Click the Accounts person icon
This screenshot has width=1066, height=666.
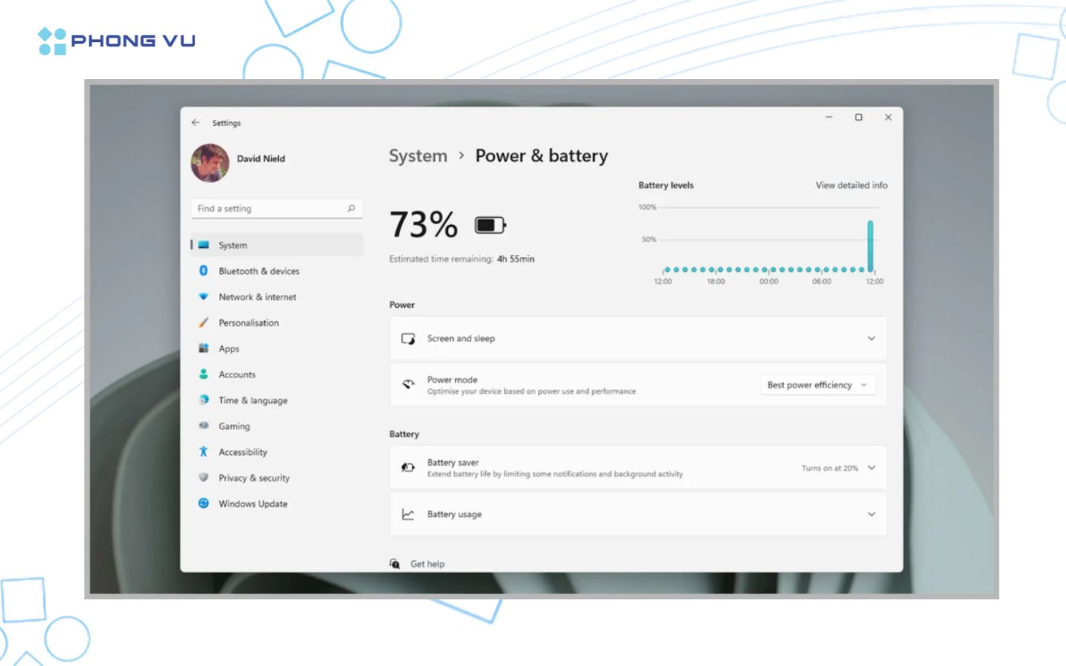[204, 374]
